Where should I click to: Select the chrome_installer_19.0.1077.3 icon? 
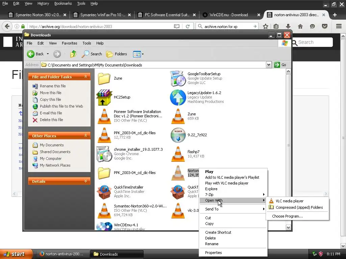[x=104, y=154]
